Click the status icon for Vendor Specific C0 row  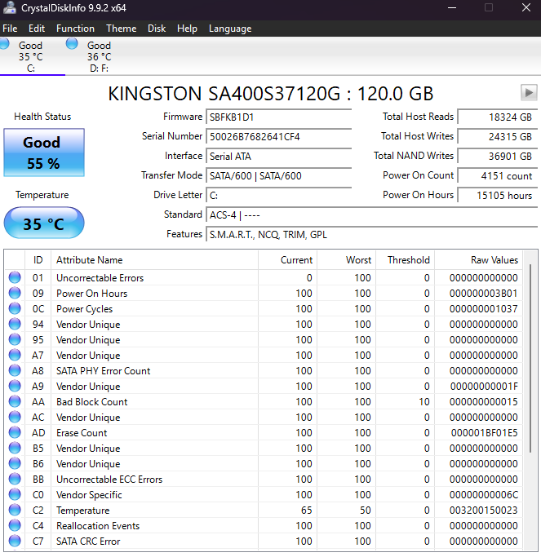15,494
